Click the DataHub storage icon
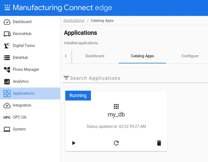The image size is (208, 162). pos(7,58)
